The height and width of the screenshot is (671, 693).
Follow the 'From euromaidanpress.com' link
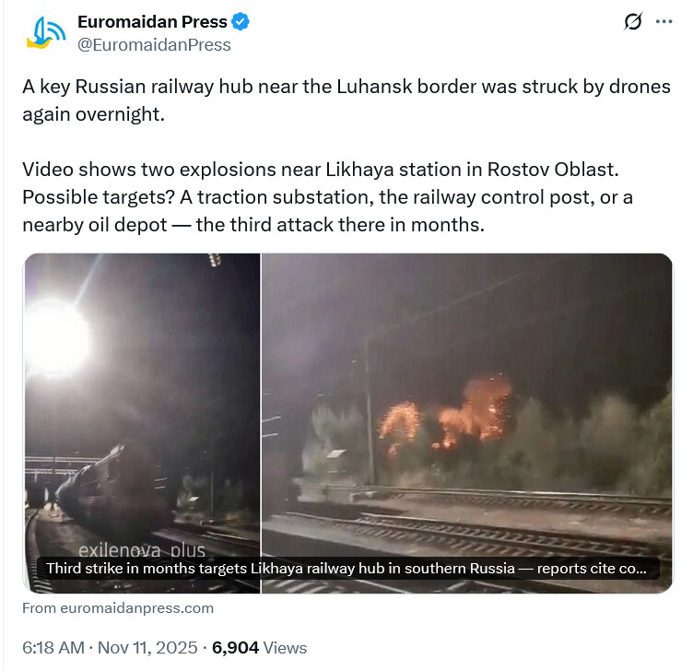(118, 607)
